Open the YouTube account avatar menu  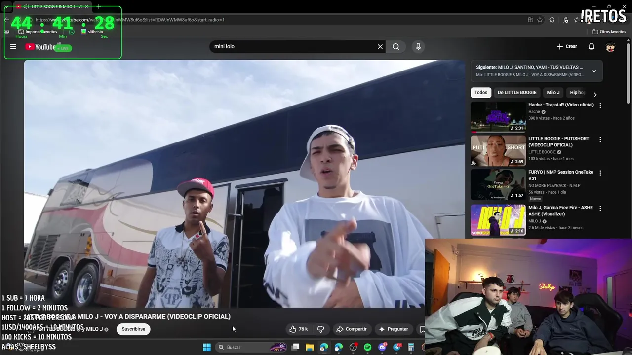(x=611, y=47)
